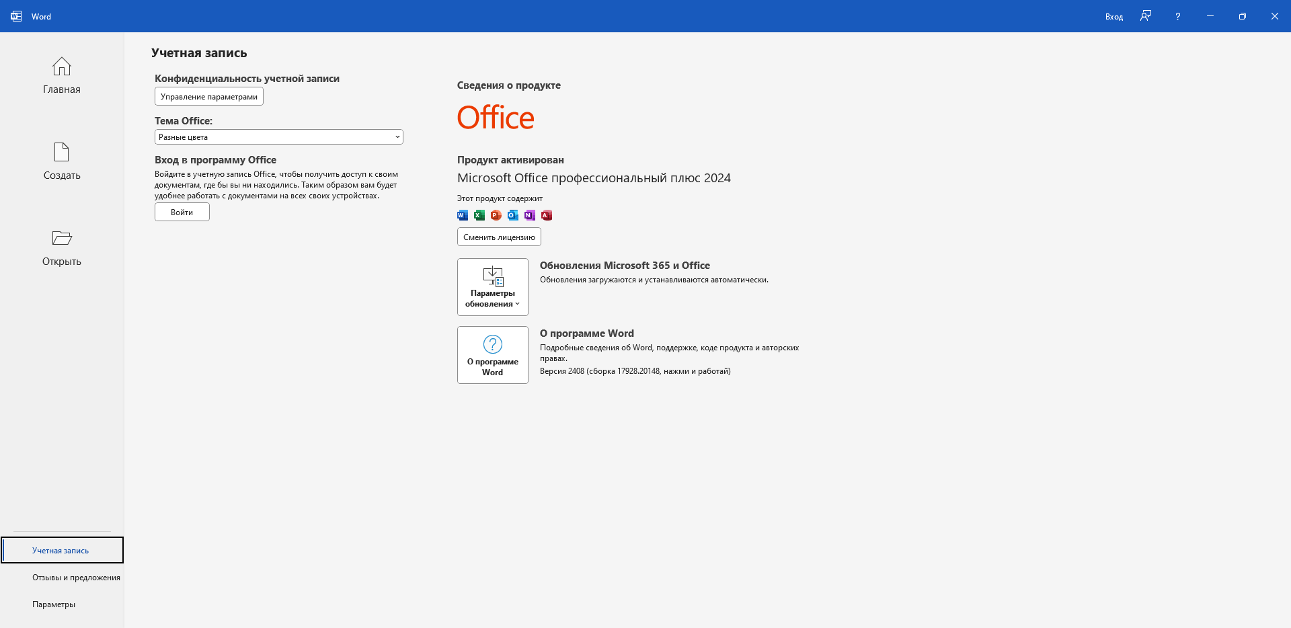
Task: Click Обновления Microsoft 365 и Office heading
Action: click(x=625, y=266)
